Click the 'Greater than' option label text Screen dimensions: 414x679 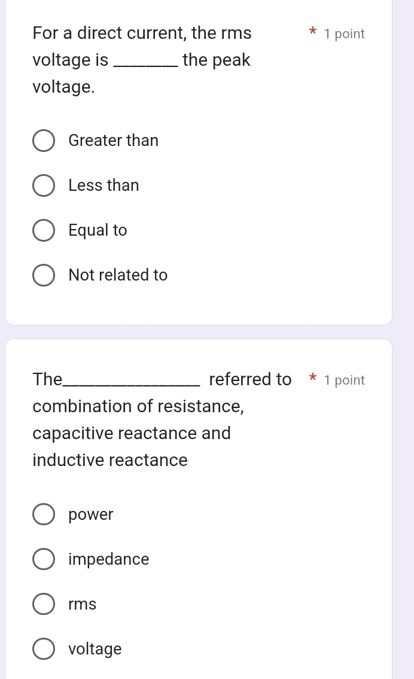[114, 141]
